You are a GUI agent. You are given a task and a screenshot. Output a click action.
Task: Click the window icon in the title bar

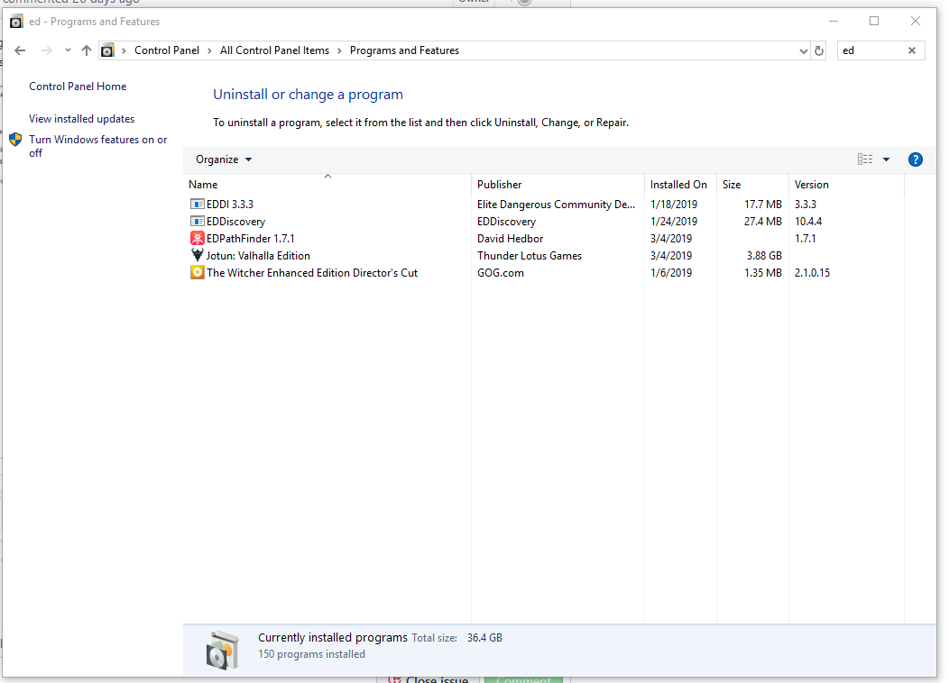[16, 22]
